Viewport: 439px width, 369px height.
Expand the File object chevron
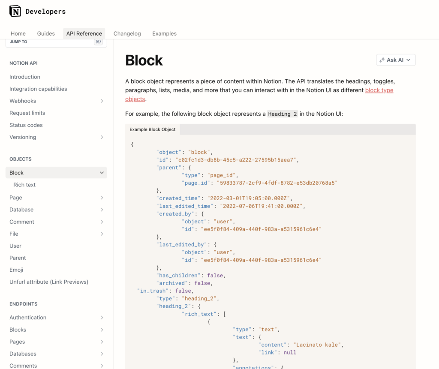pyautogui.click(x=102, y=234)
